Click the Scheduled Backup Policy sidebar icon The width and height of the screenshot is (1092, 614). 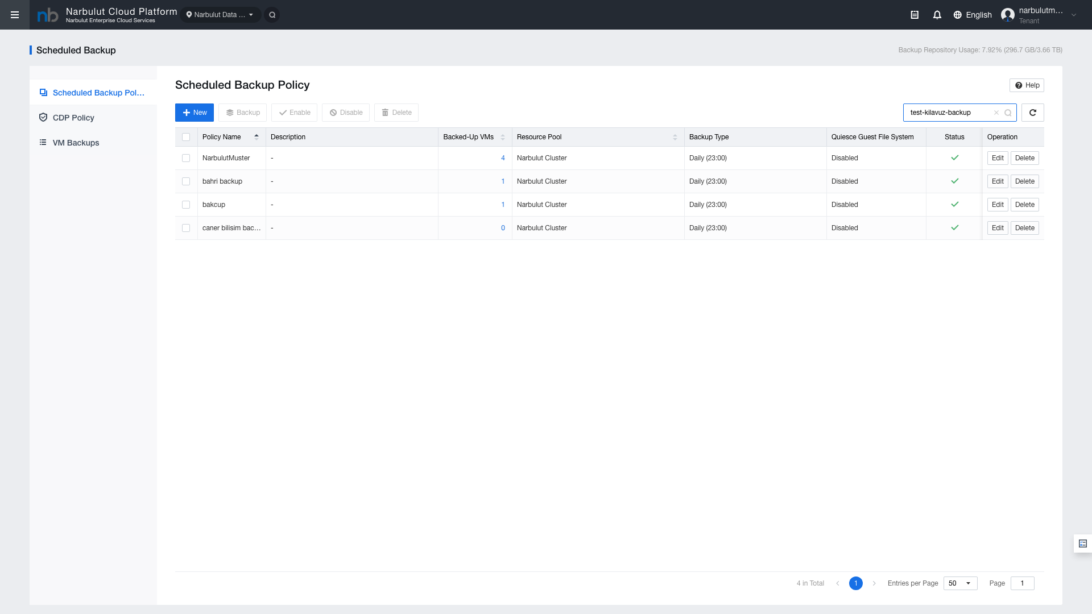pos(43,93)
